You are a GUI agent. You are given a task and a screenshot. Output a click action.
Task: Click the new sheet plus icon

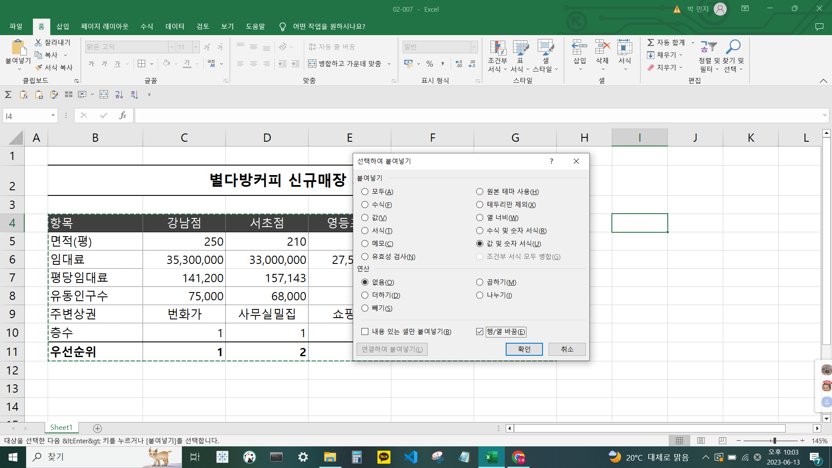(97, 428)
